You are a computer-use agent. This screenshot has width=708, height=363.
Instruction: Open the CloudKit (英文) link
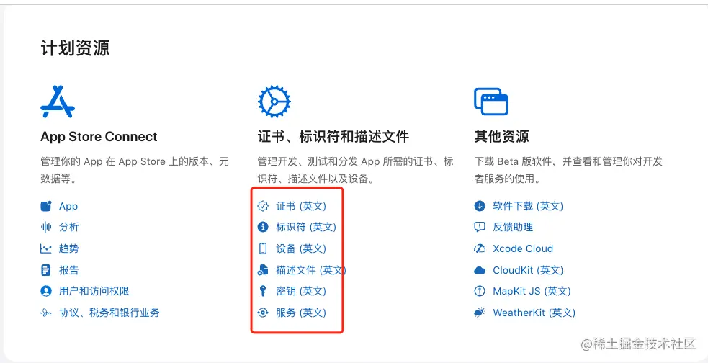528,270
